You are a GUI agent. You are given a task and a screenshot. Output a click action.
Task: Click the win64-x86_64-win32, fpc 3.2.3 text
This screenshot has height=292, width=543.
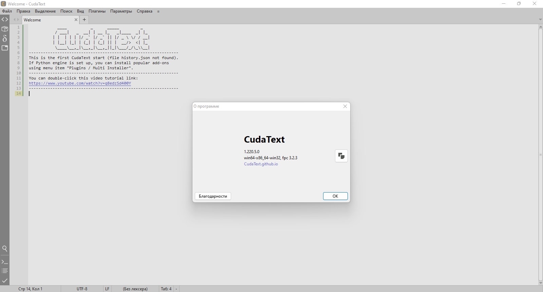point(270,158)
